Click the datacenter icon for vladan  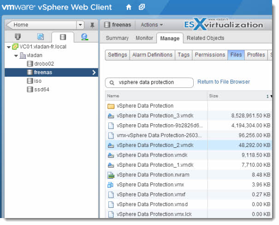(23, 55)
